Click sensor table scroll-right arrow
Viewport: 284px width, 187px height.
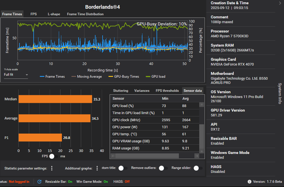[197, 156]
